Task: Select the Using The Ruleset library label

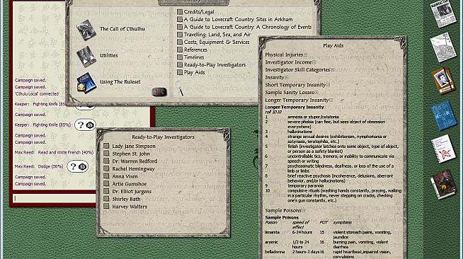Action: point(120,81)
